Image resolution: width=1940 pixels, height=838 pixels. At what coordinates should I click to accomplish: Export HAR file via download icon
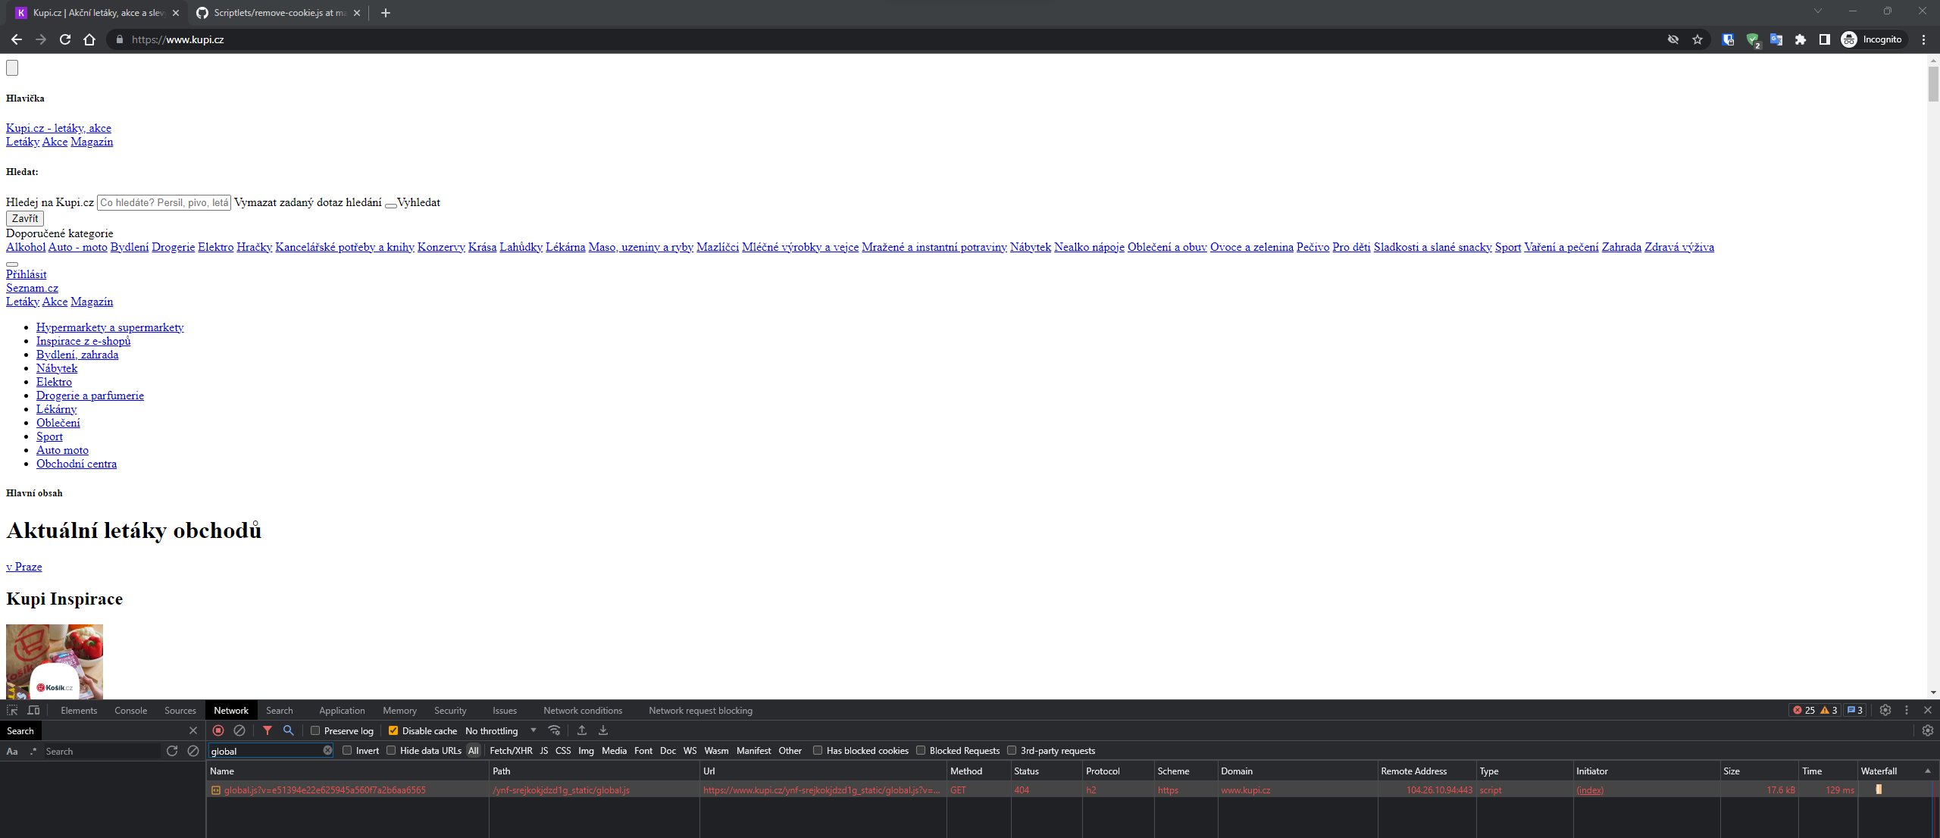point(602,730)
